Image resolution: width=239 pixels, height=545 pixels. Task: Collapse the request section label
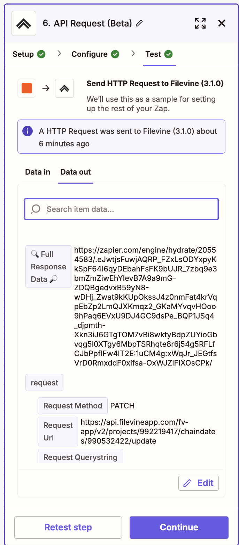45,383
